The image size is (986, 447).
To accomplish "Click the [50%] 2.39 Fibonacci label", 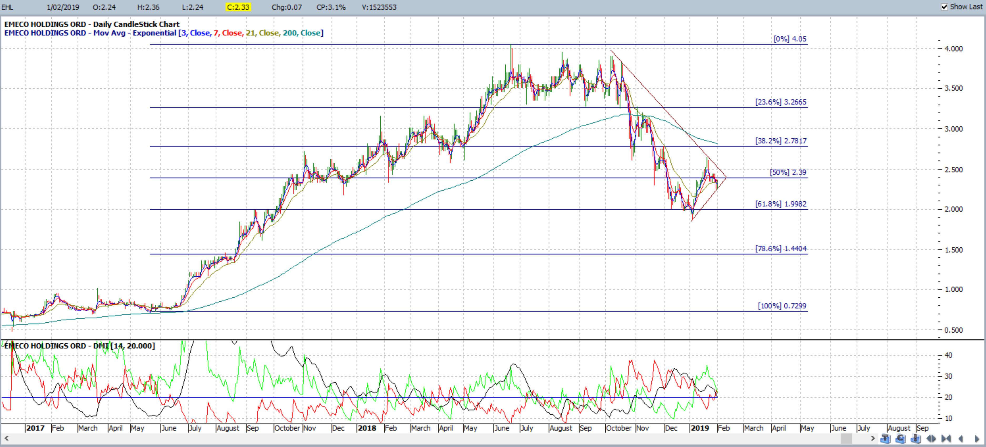I will (788, 172).
